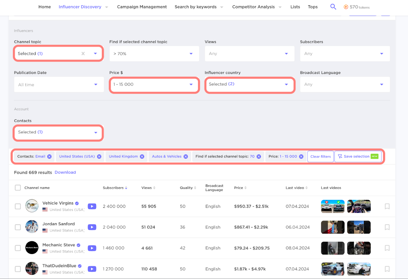Check the Vehicle Virgins row checkbox
408x279 pixels.
pyautogui.click(x=18, y=206)
